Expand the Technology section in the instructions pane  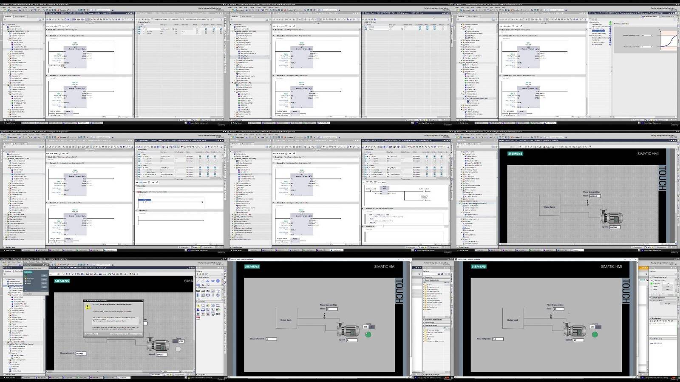click(x=437, y=323)
